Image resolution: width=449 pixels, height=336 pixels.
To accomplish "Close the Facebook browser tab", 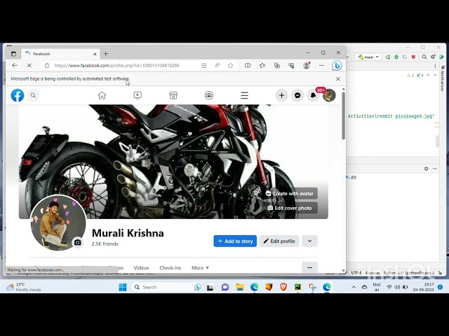I will [x=95, y=54].
